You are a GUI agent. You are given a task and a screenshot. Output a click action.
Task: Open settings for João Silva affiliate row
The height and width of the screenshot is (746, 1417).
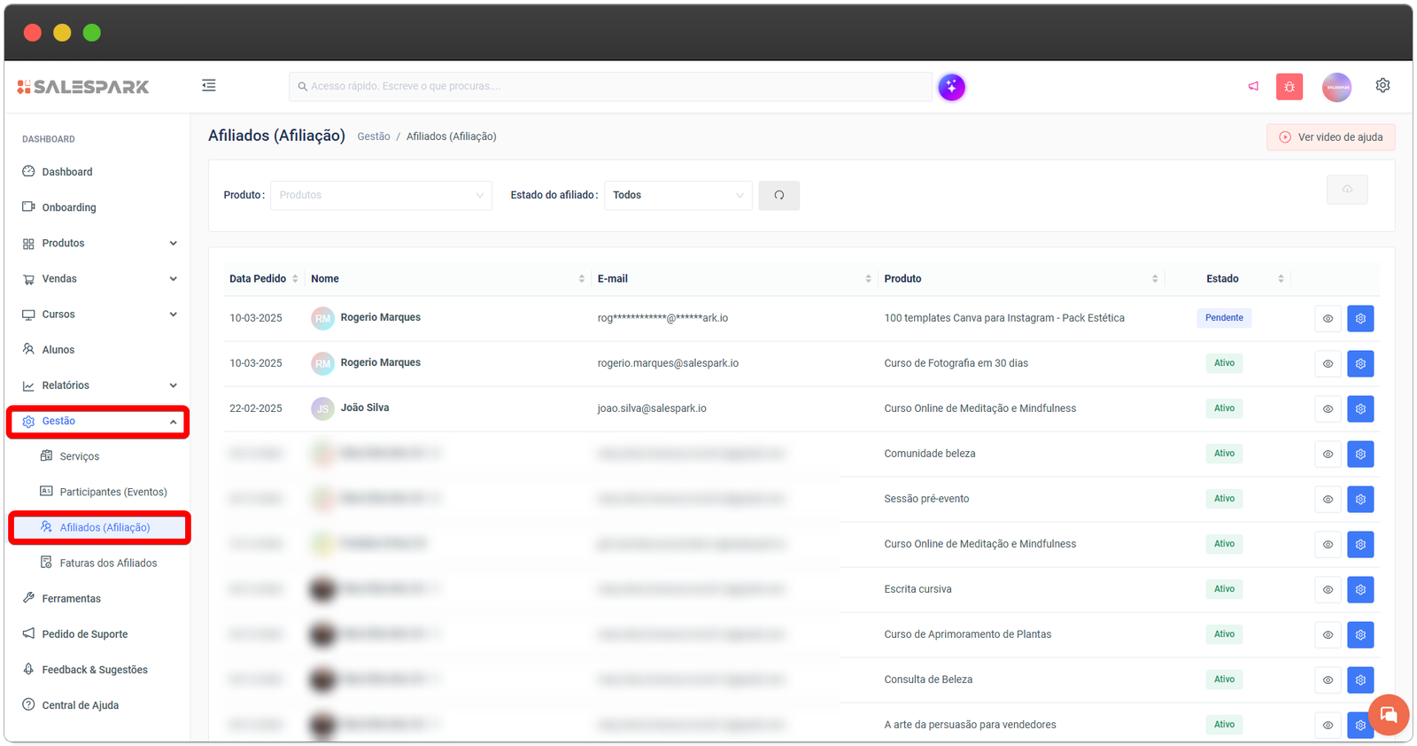tap(1360, 409)
